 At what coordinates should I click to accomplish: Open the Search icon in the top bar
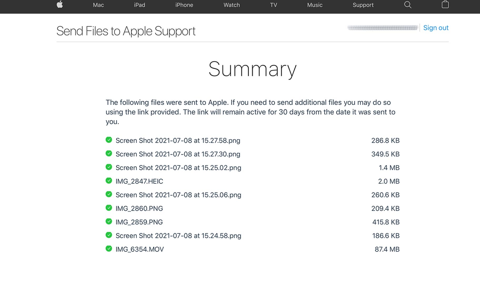408,5
